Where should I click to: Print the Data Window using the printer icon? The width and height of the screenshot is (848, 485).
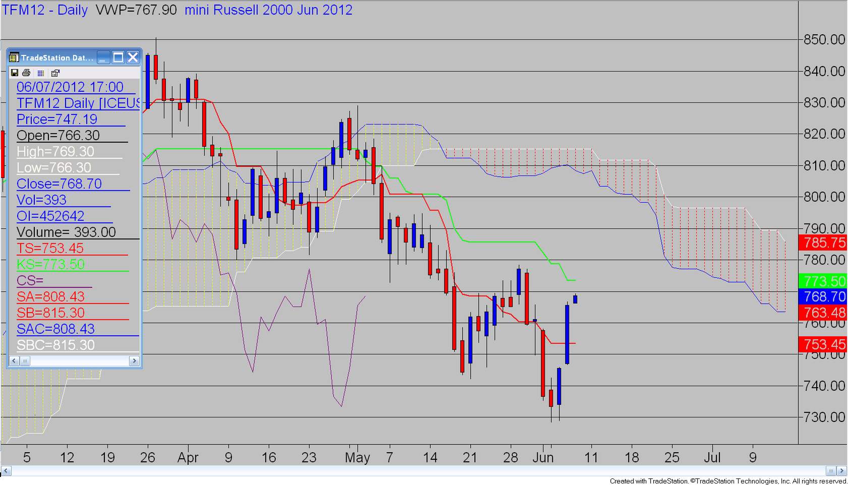[26, 73]
